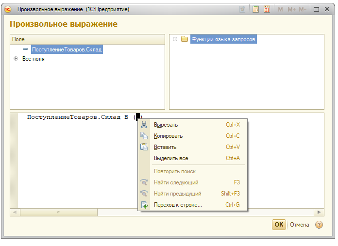Image resolution: width=338 pixels, height=246 pixels.
Task: Click the Copy icon in context menu
Action: point(144,136)
